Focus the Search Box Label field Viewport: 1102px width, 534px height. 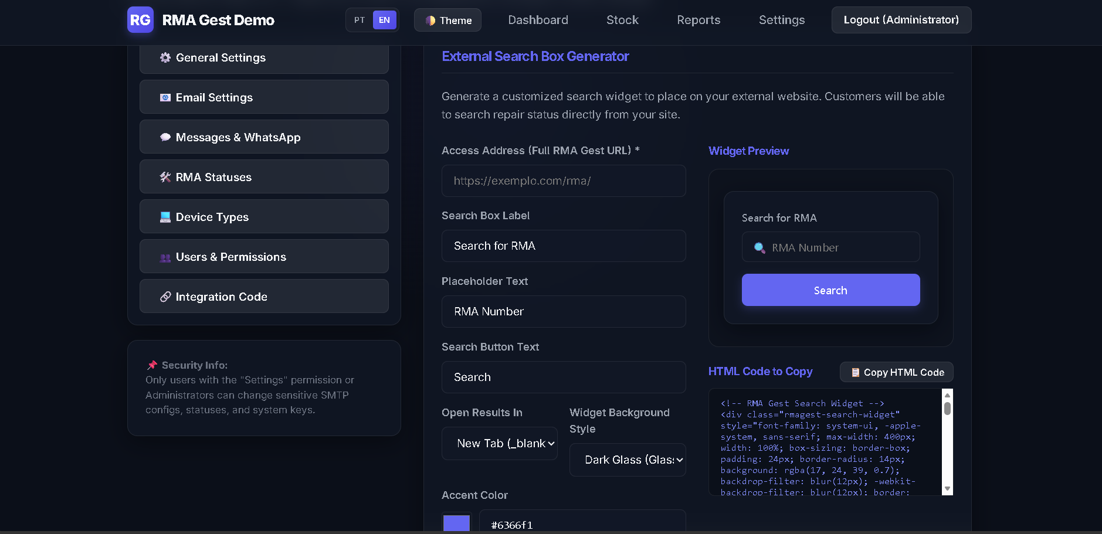pos(564,246)
